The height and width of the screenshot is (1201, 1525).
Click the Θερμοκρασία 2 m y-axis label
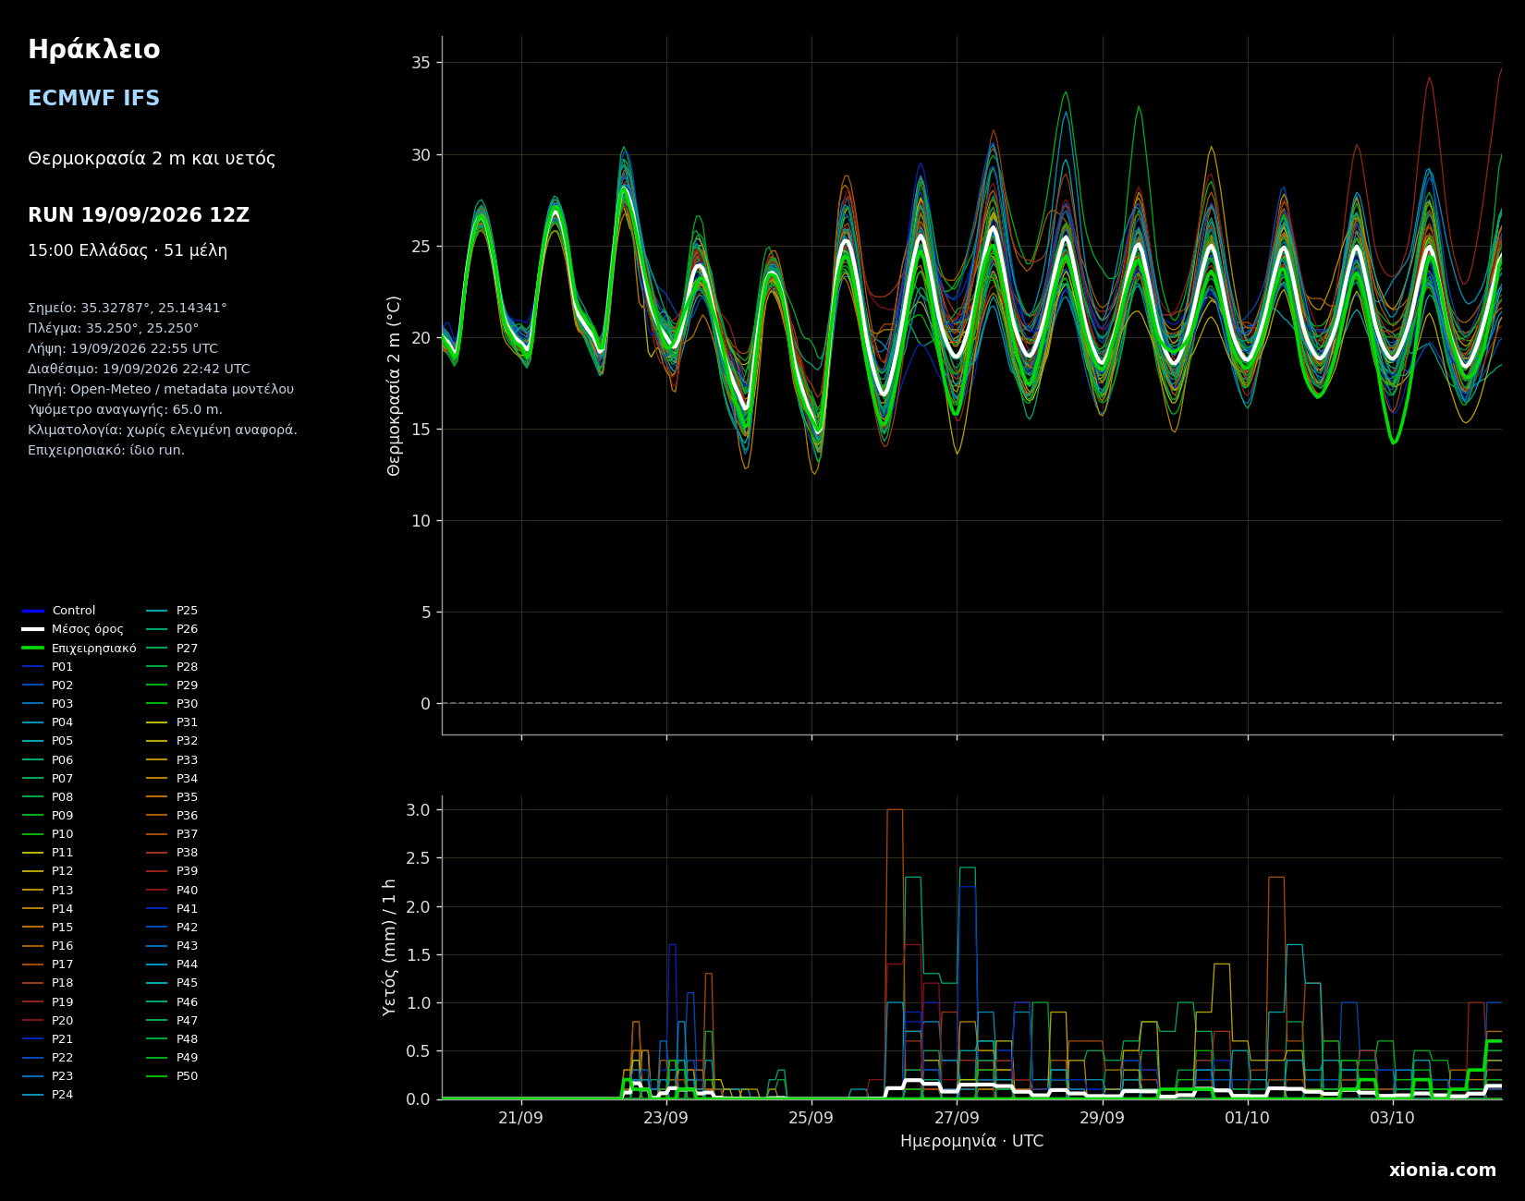[395, 385]
